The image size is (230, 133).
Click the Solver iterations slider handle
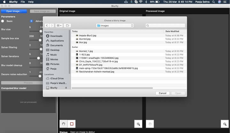[x=38, y=58]
